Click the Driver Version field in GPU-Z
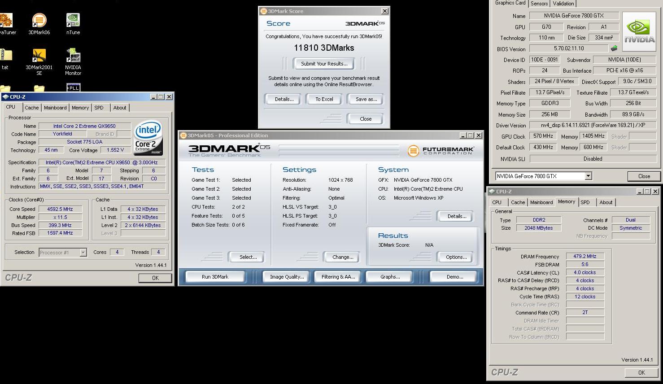 [x=593, y=126]
